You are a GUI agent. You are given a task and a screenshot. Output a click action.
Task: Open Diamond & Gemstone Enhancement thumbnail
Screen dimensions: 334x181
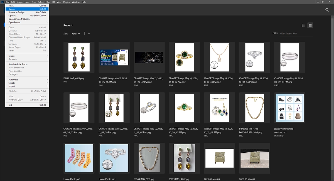pyautogui.click(x=219, y=108)
